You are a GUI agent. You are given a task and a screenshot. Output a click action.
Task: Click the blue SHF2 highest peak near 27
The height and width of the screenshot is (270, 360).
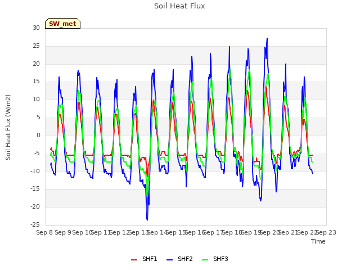click(267, 38)
